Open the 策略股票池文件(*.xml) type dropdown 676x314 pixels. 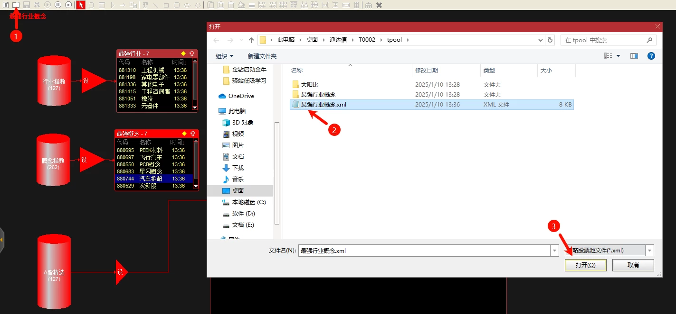coord(609,251)
